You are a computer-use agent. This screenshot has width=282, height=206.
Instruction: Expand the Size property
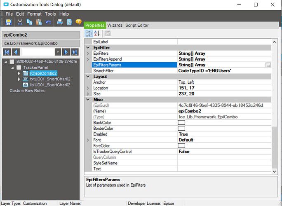pos(88,94)
